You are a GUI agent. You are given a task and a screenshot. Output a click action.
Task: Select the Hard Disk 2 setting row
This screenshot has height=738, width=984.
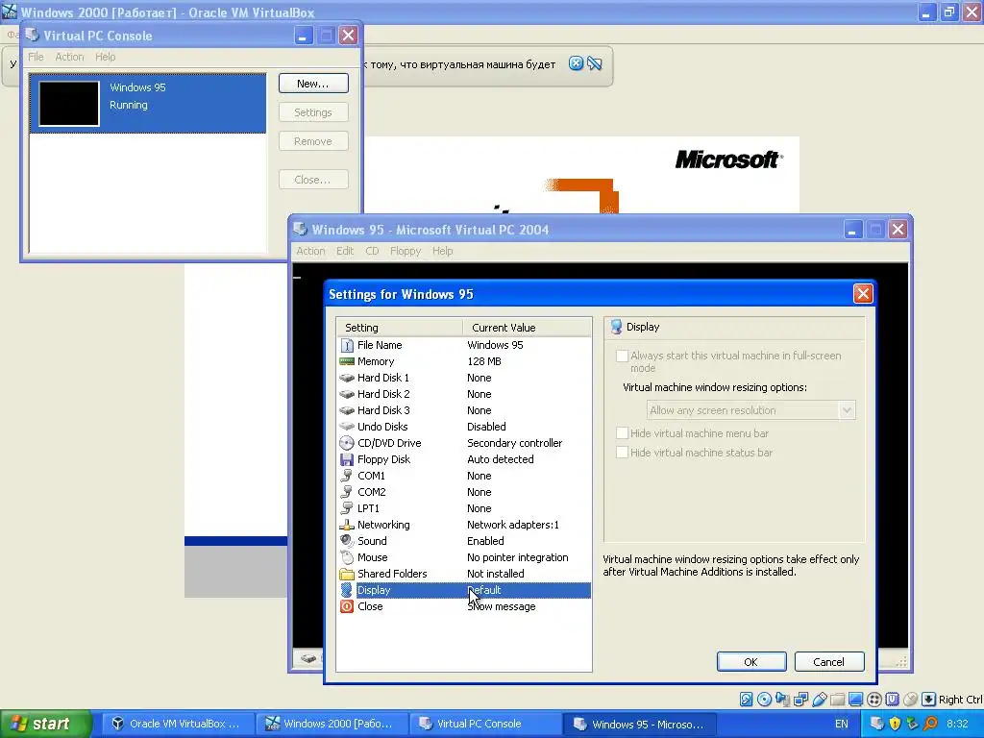[x=464, y=394]
